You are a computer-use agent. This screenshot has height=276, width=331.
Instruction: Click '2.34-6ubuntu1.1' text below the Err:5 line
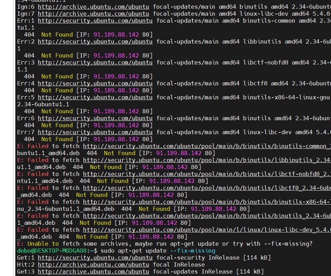click(43, 104)
